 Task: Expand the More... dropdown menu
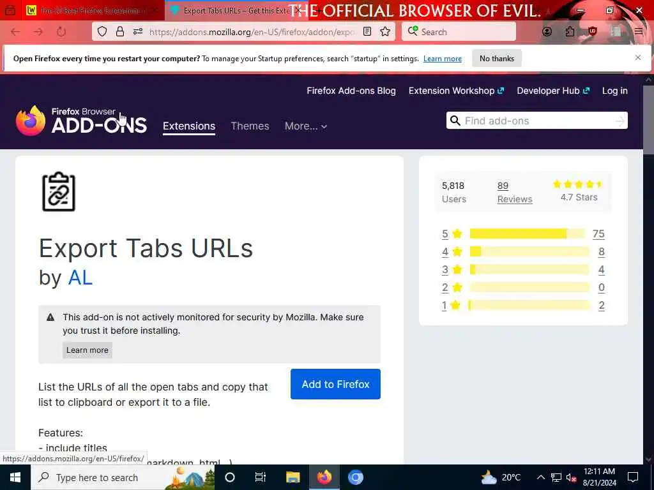[306, 126]
